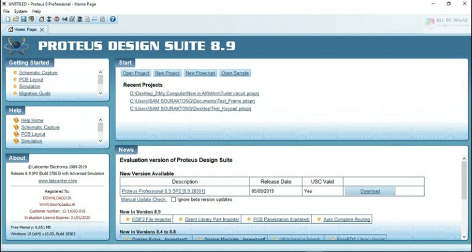This screenshot has width=472, height=252.
Task: Click the Close Project toolbar icon
Action: (x=31, y=19)
